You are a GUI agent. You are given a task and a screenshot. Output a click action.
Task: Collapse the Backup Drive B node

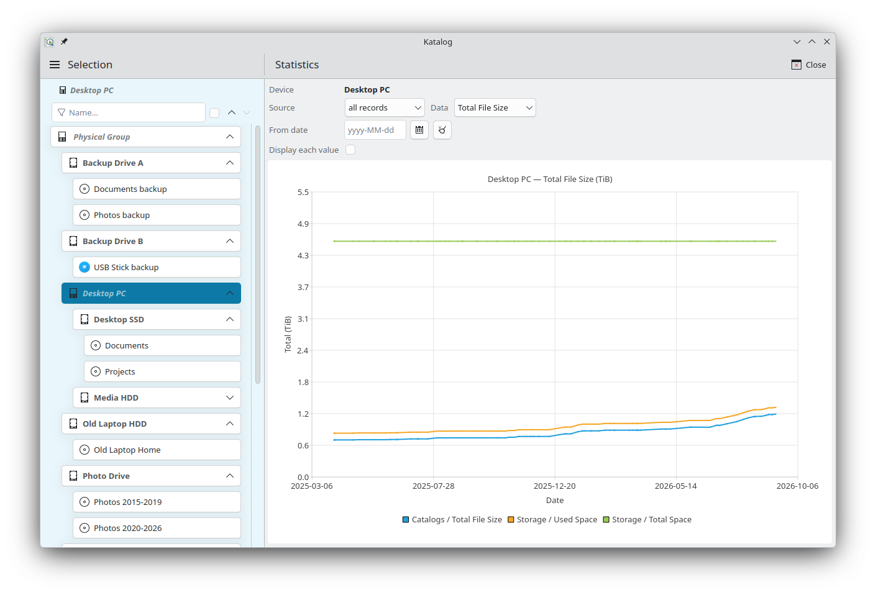pos(230,241)
